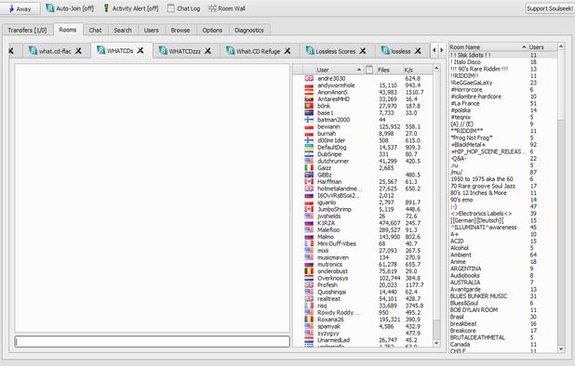
Task: Click the Support Soulseek button
Action: [x=550, y=8]
